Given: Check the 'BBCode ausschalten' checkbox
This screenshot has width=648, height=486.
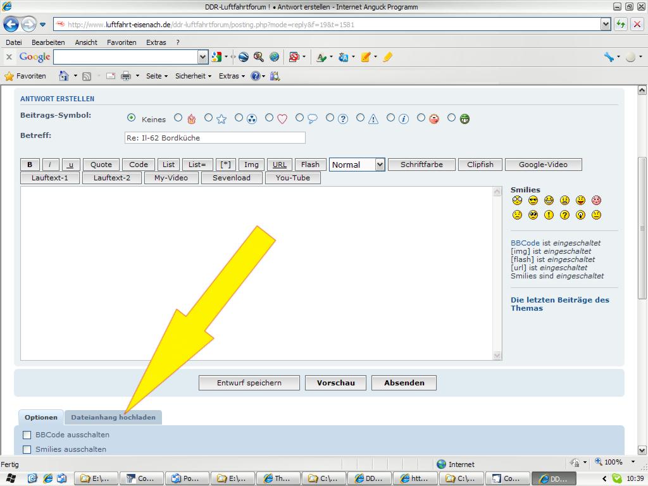Looking at the screenshot, I should click(x=27, y=435).
